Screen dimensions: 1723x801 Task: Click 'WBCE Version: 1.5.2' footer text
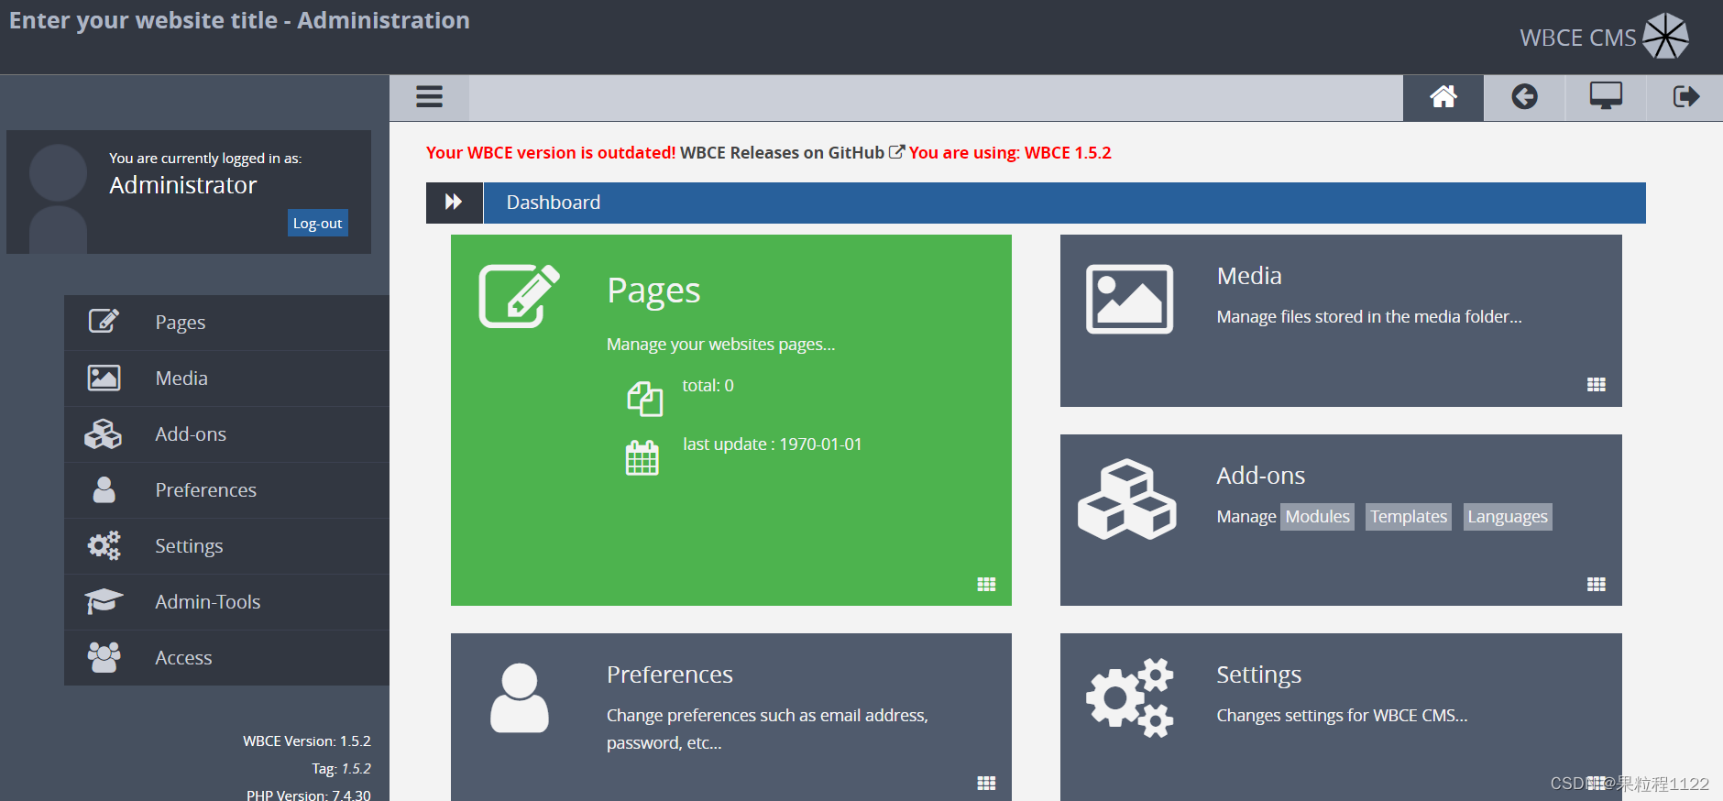pyautogui.click(x=307, y=741)
